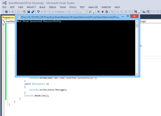Minimize the console window
The width and height of the screenshot is (161, 116).
pos(123,16)
